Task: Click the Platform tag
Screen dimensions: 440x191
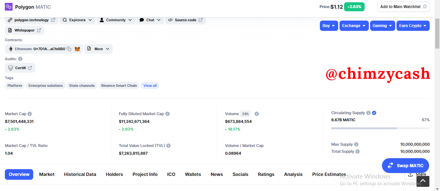Action: click(15, 86)
